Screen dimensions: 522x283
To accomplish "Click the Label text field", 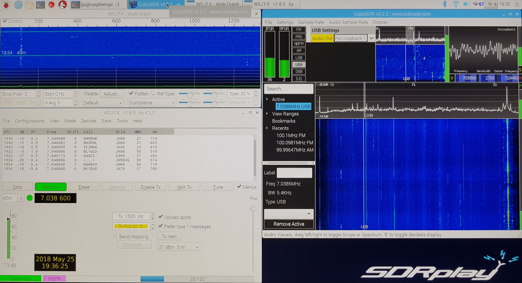I will tap(294, 172).
